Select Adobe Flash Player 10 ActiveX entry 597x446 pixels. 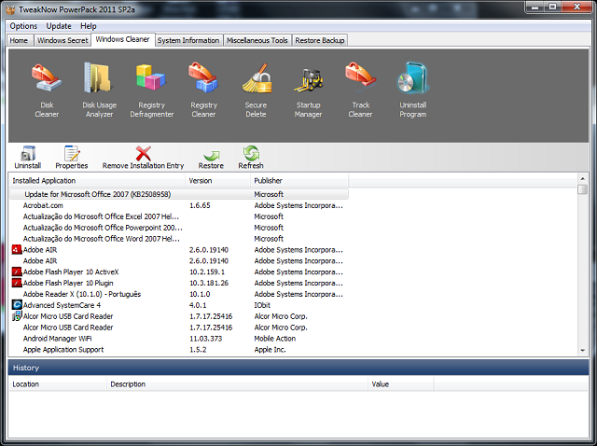point(178,272)
